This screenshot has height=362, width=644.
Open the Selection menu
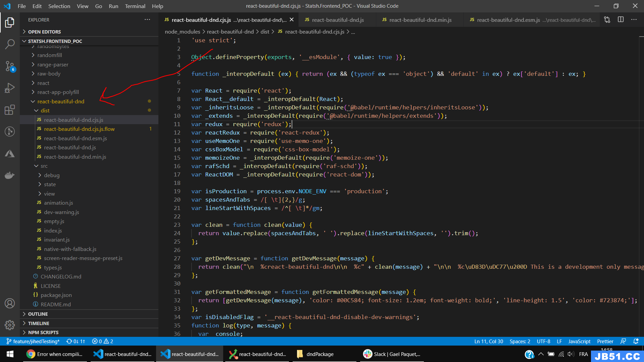(x=59, y=6)
